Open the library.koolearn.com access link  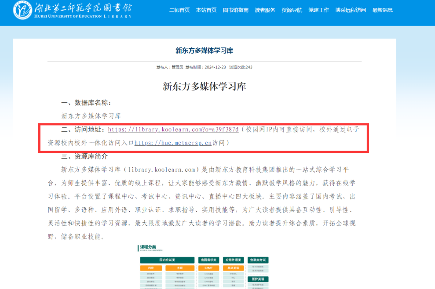173,130
